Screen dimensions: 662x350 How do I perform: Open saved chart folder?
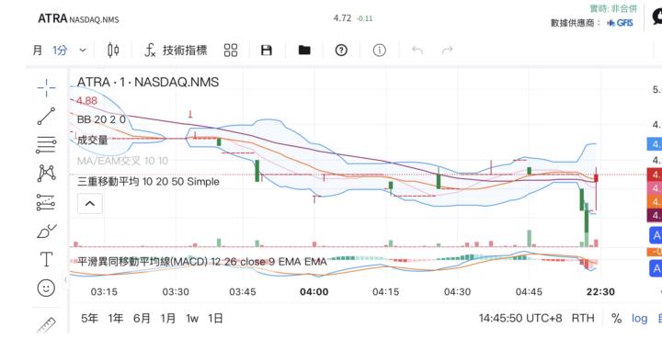pyautogui.click(x=304, y=51)
